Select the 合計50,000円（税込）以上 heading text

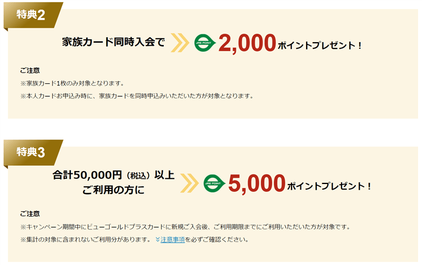pos(114,176)
